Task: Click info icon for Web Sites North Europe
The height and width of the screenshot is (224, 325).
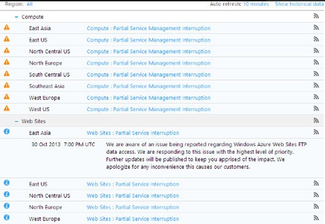Action: [x=7, y=206]
